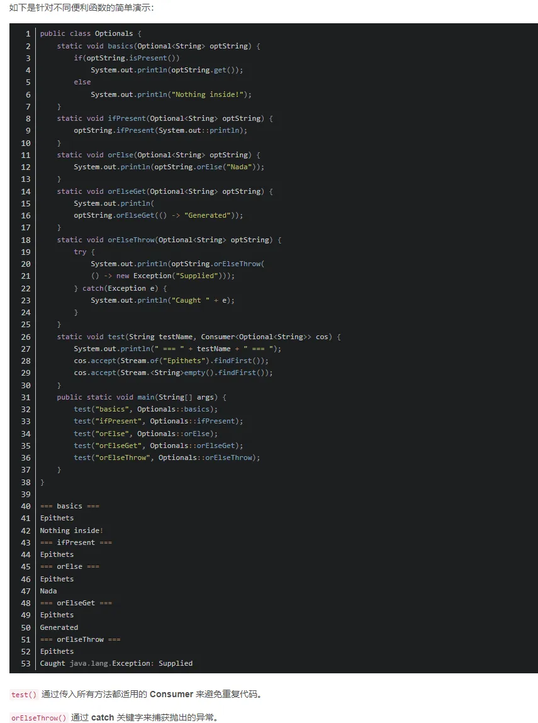Click 'static void orElseGet(Optional<String> optString)' line
The height and width of the screenshot is (723, 538).
(165, 191)
